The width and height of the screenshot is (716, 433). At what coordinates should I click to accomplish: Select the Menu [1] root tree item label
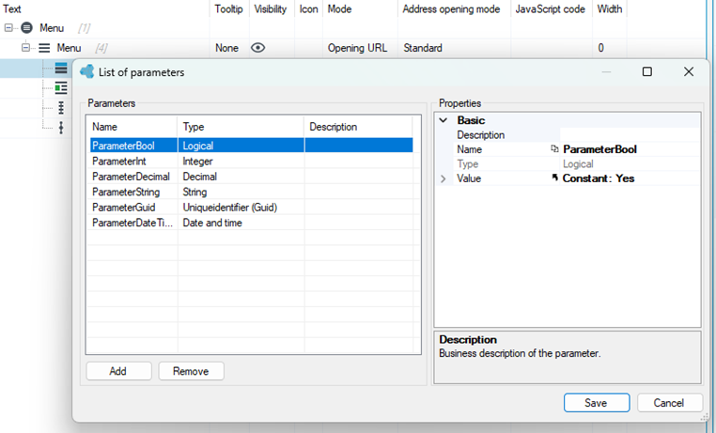[52, 28]
